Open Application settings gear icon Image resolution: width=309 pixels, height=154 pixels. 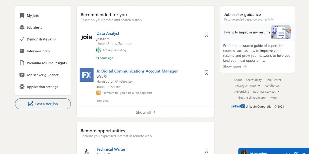click(x=22, y=87)
